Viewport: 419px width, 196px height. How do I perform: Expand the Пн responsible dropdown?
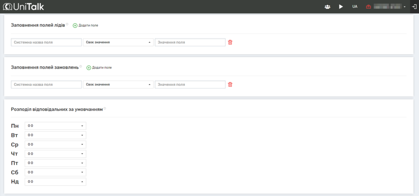tap(55, 126)
